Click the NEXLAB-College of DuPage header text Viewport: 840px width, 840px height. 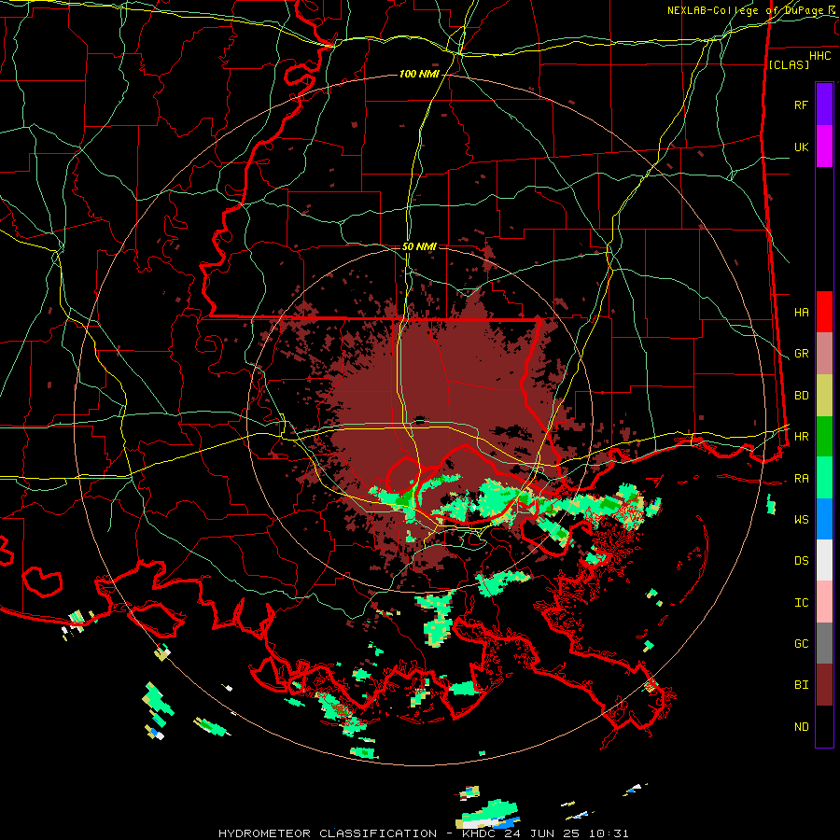coord(747,10)
